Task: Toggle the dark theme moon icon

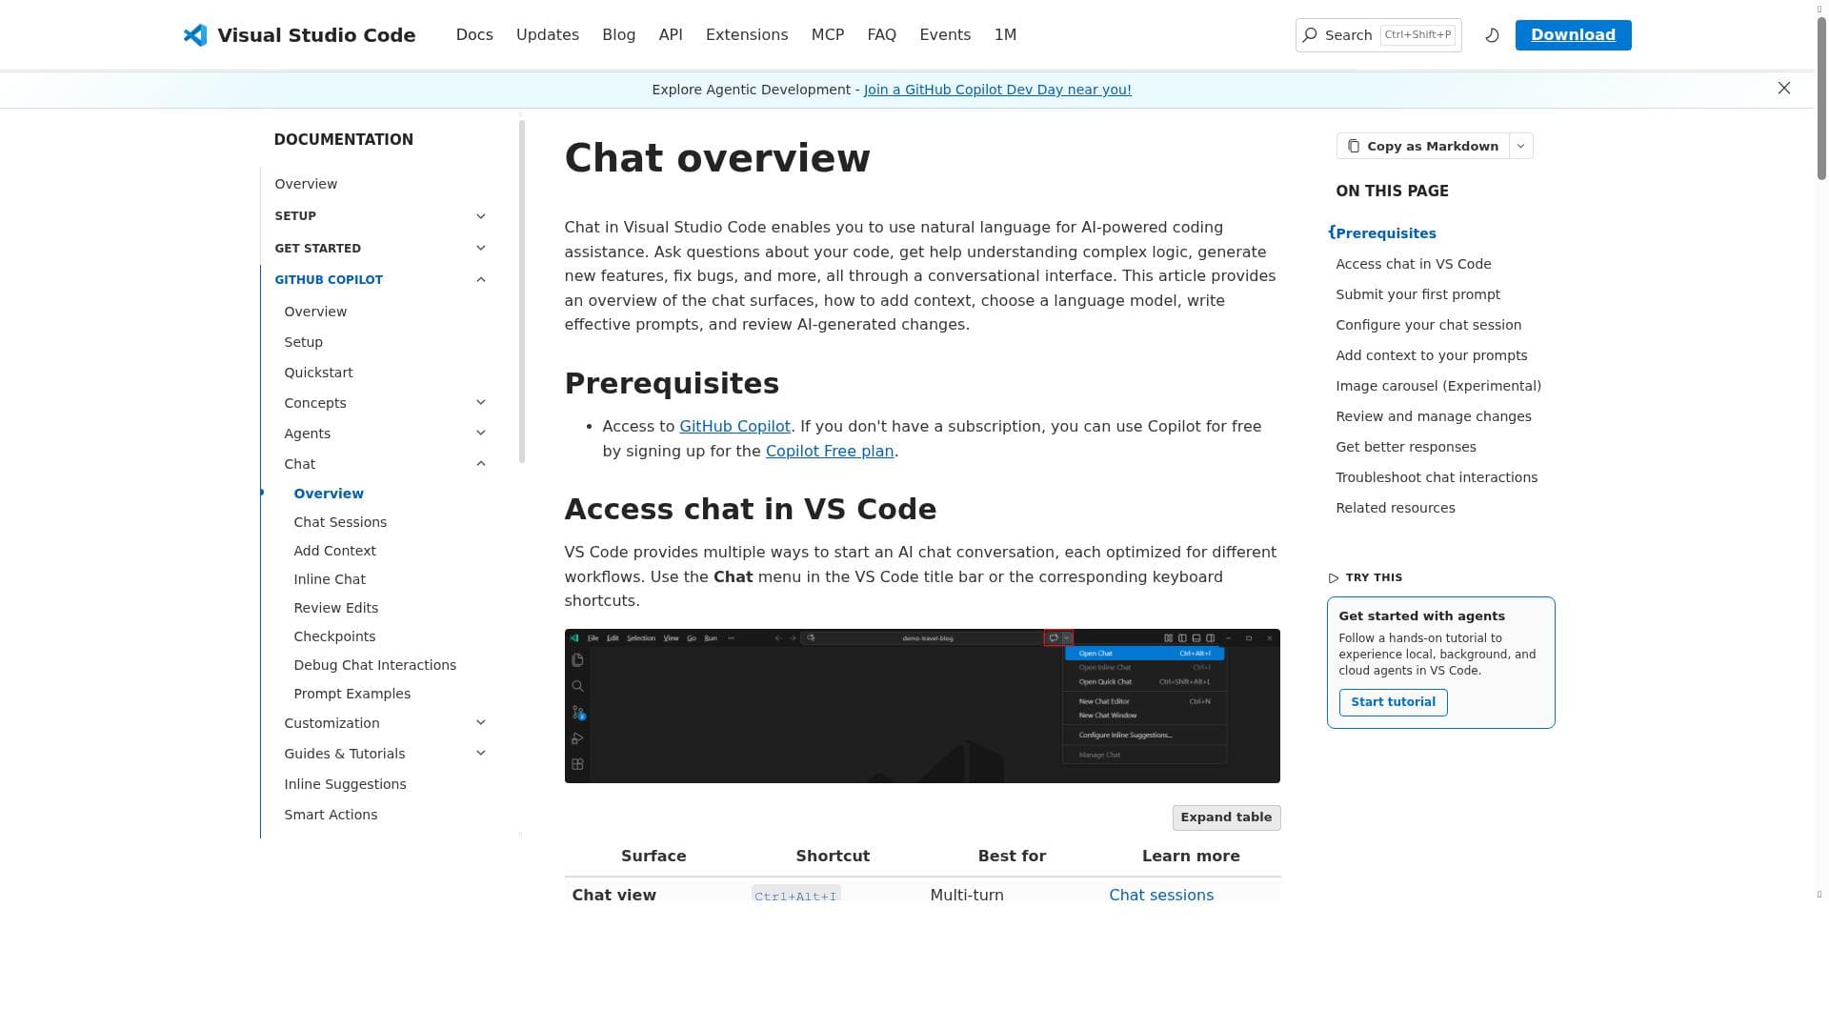Action: [1492, 35]
